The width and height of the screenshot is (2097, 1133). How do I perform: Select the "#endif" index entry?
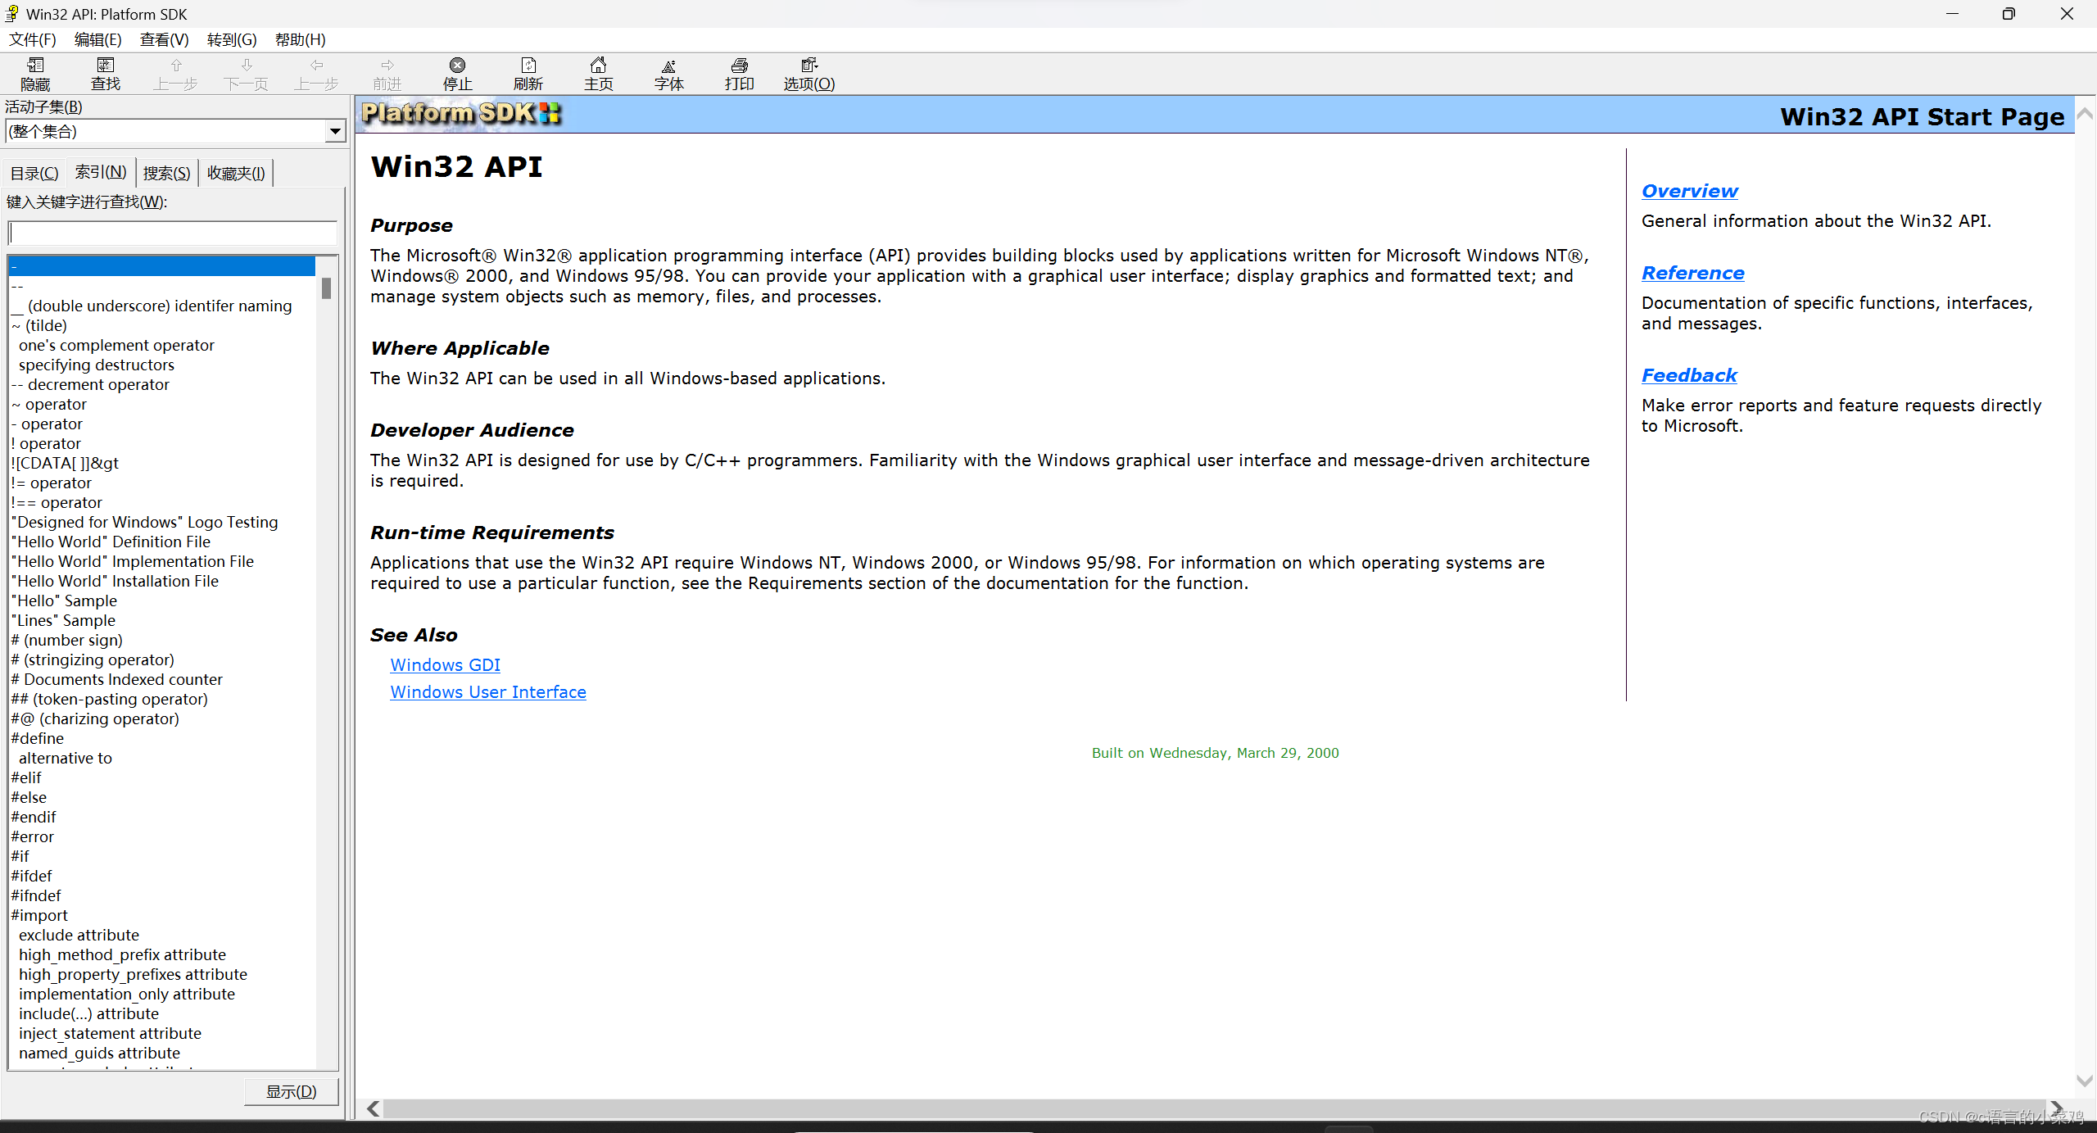[34, 817]
